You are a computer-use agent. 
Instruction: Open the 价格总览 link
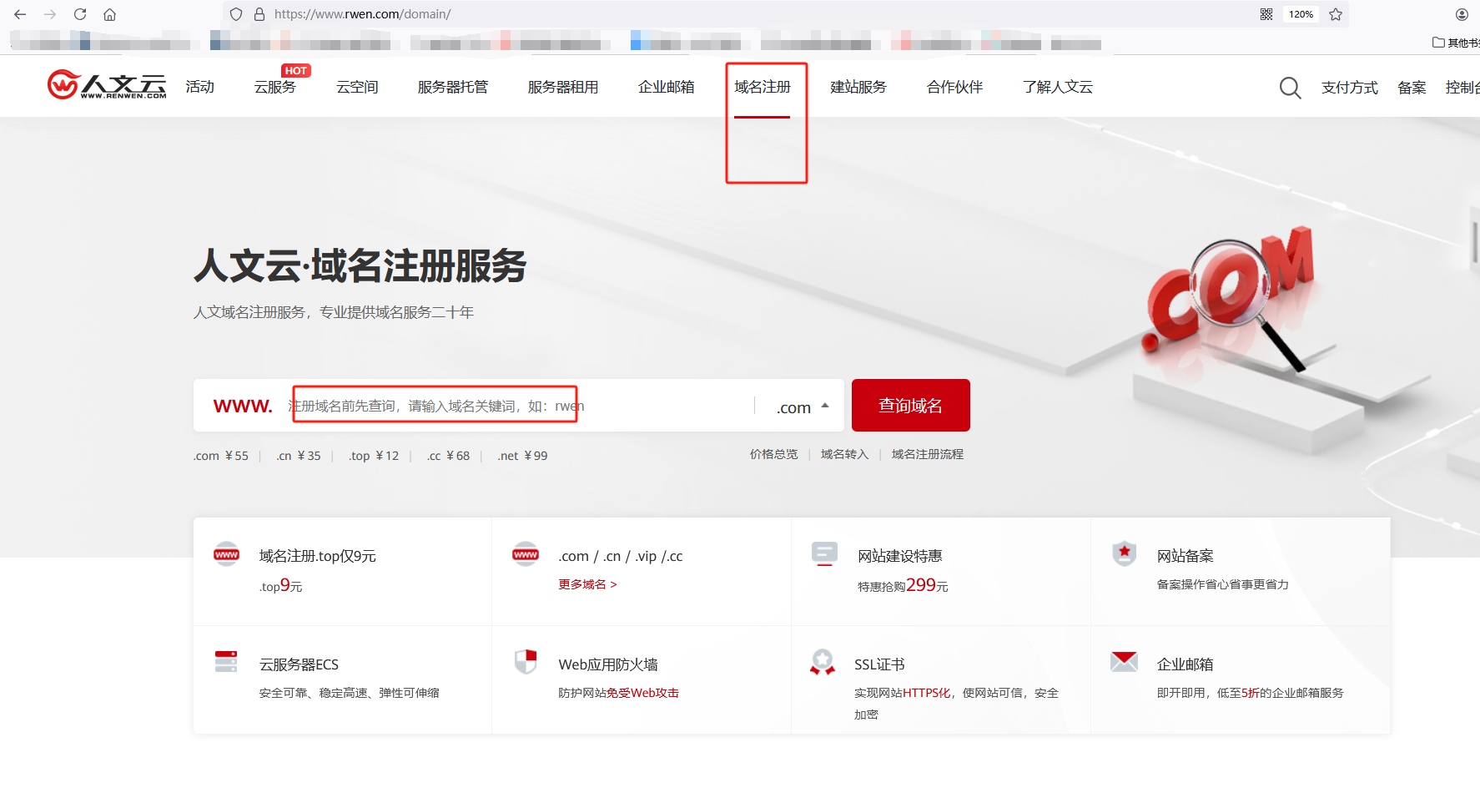tap(773, 454)
